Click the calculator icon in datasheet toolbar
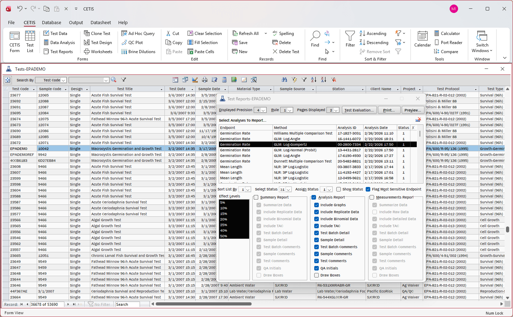 (224, 80)
